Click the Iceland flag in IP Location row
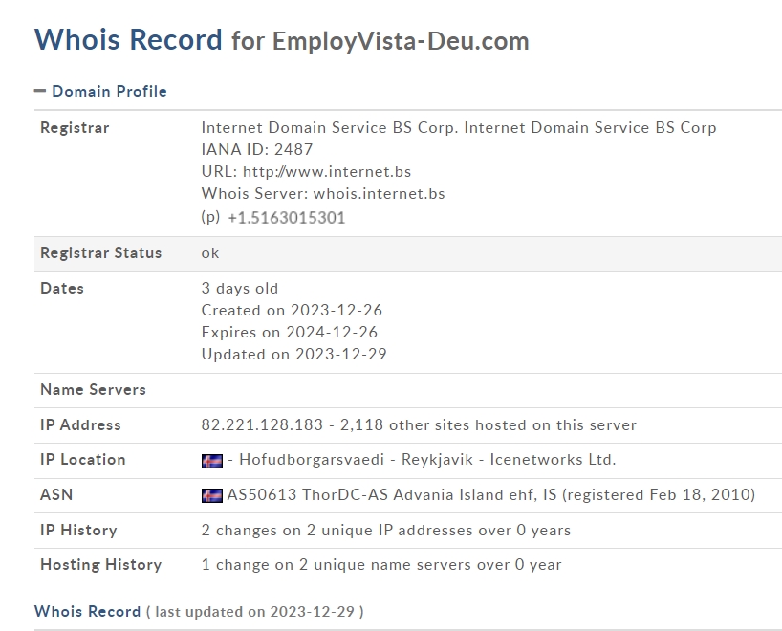 212,461
